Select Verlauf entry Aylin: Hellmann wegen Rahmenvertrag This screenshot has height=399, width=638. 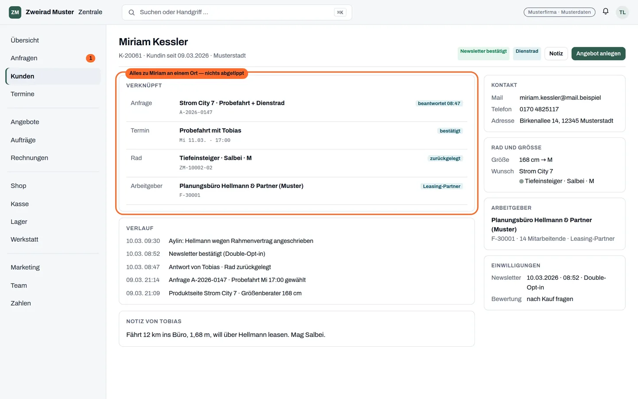click(x=241, y=241)
